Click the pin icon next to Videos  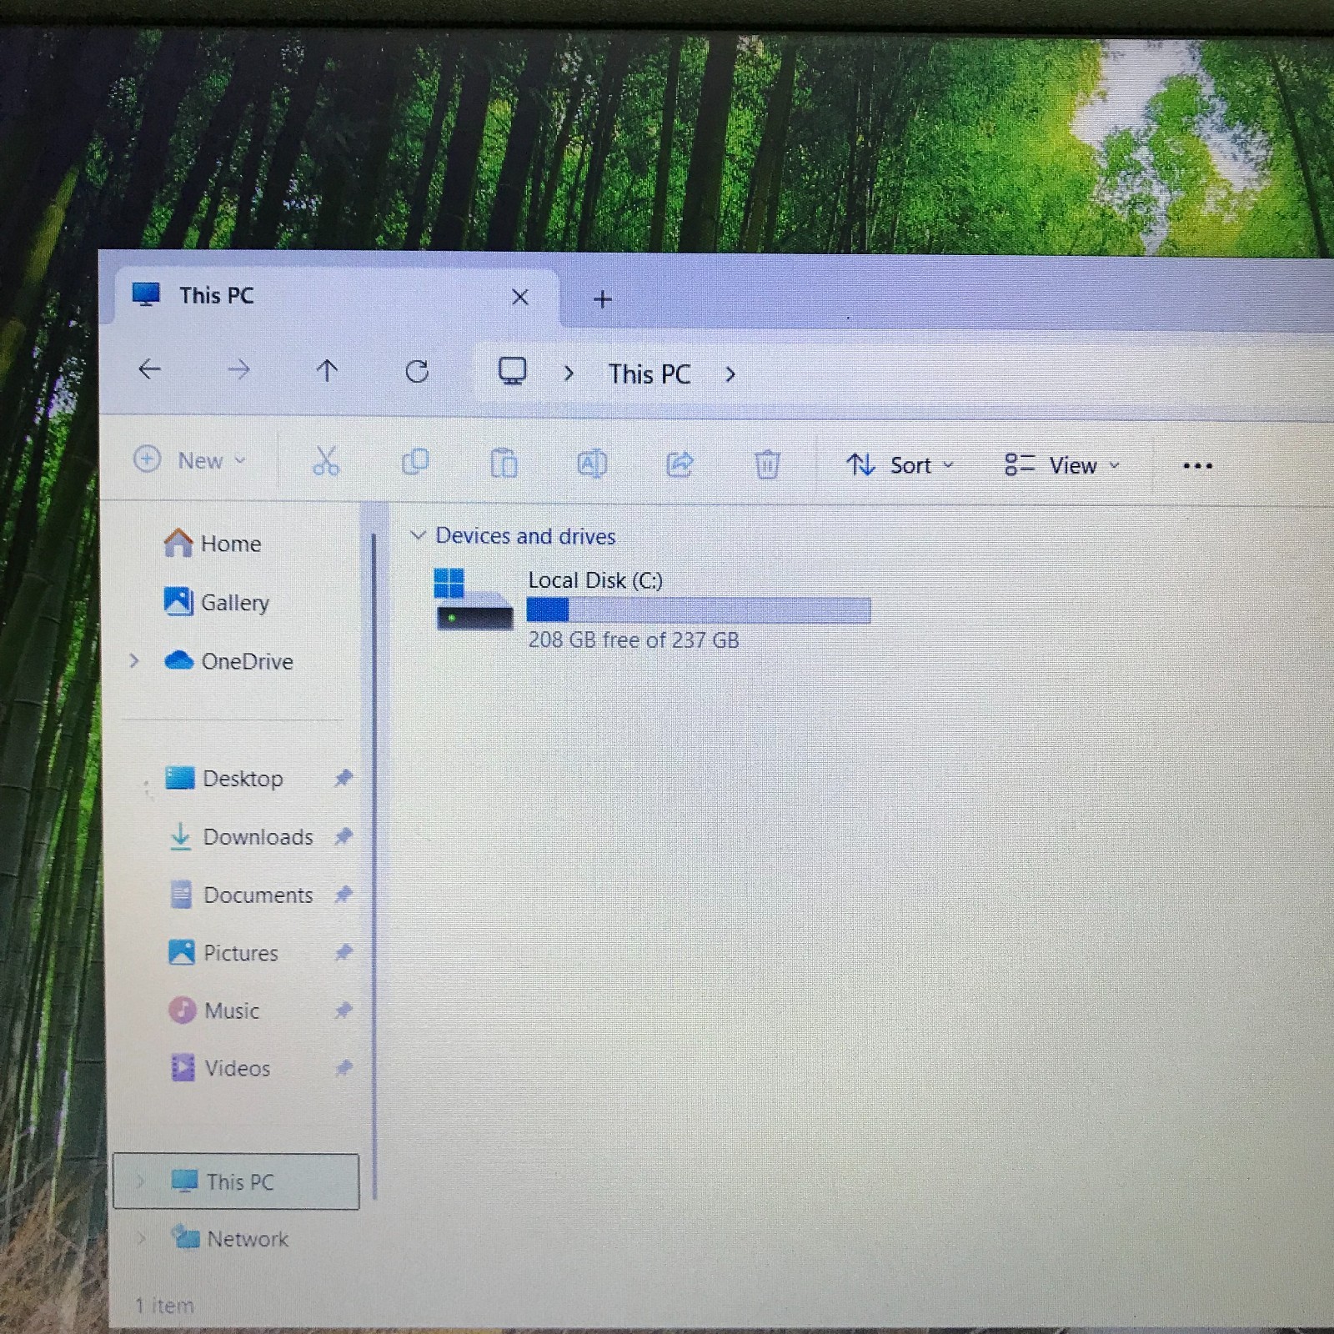(343, 1068)
